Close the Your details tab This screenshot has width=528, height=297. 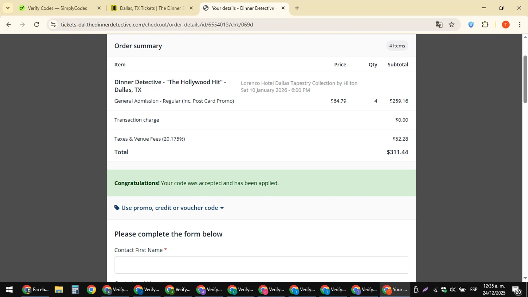283,8
